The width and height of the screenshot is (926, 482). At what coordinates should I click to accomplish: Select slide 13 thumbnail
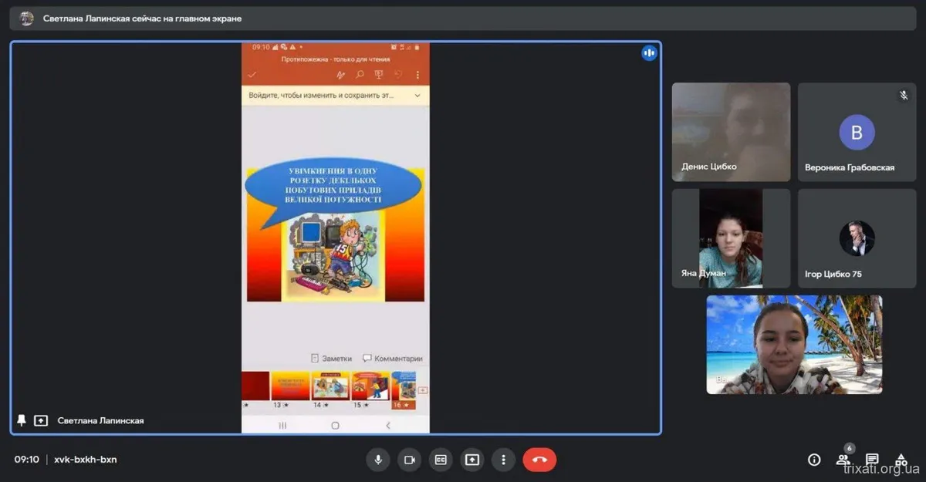click(x=290, y=386)
